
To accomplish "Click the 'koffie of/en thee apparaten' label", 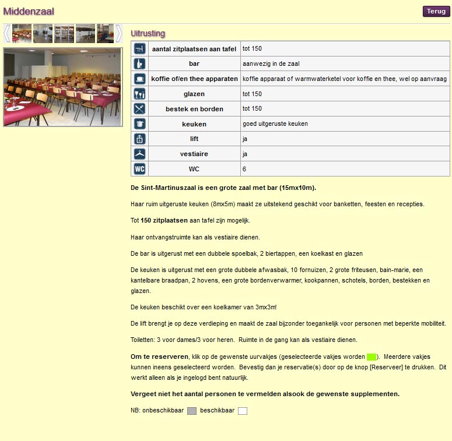I will (194, 79).
